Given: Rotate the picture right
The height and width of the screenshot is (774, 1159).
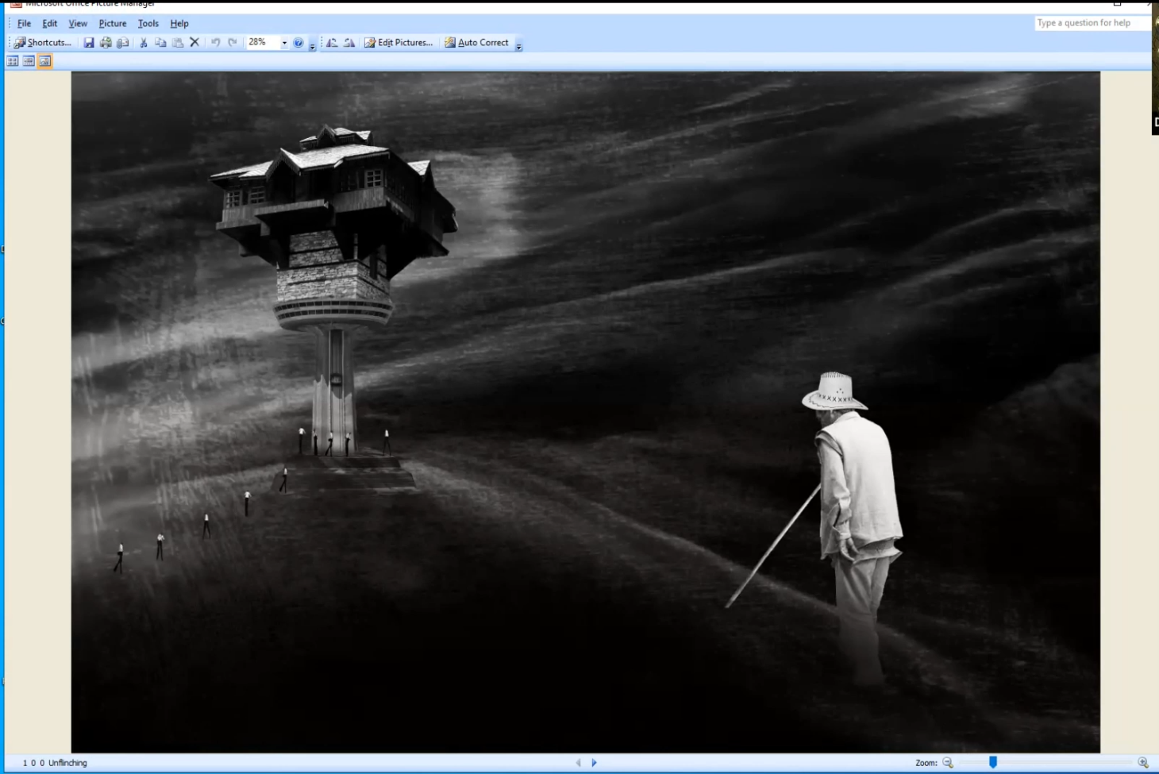Looking at the screenshot, I should (349, 43).
